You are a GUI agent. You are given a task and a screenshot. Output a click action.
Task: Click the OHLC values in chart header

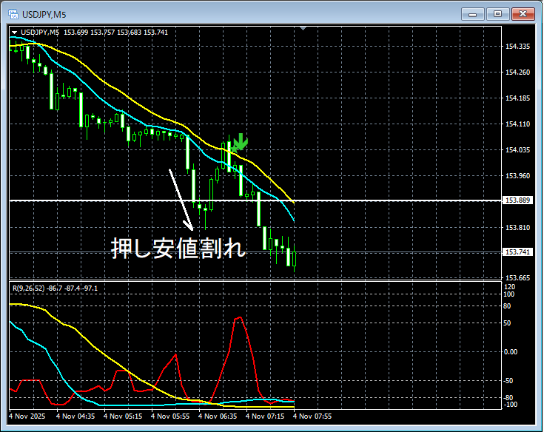tap(116, 33)
